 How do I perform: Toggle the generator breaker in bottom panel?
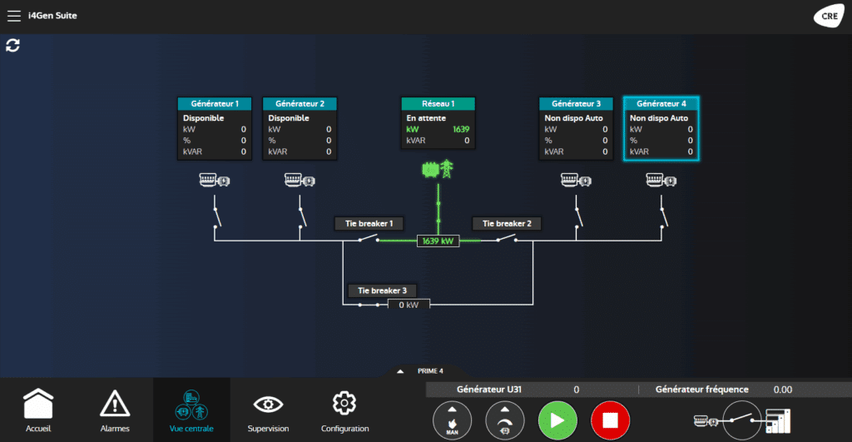[x=741, y=419]
